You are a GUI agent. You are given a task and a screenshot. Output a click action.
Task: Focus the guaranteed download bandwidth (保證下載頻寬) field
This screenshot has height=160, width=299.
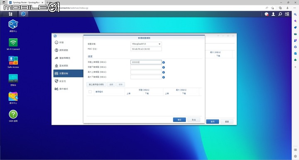tap(146, 67)
